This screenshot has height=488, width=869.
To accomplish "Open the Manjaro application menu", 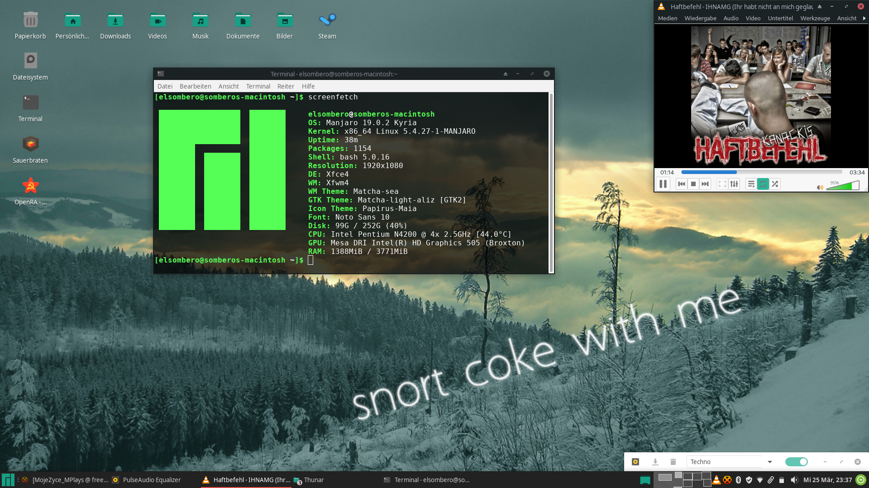I will click(8, 480).
